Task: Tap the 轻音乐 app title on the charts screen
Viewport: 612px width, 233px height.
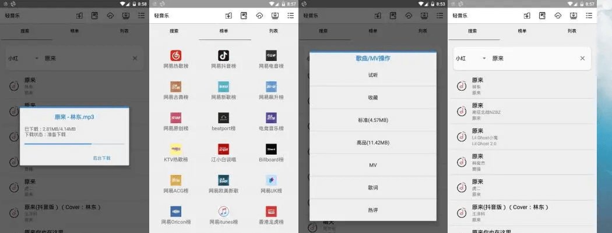Action: pos(161,16)
